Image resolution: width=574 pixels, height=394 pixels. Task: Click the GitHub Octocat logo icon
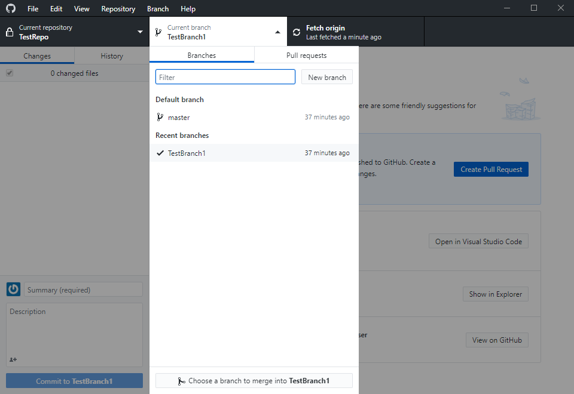click(11, 8)
